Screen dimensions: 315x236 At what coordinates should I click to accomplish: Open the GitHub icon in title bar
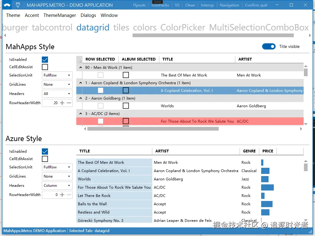pyautogui.click(x=18, y=5)
